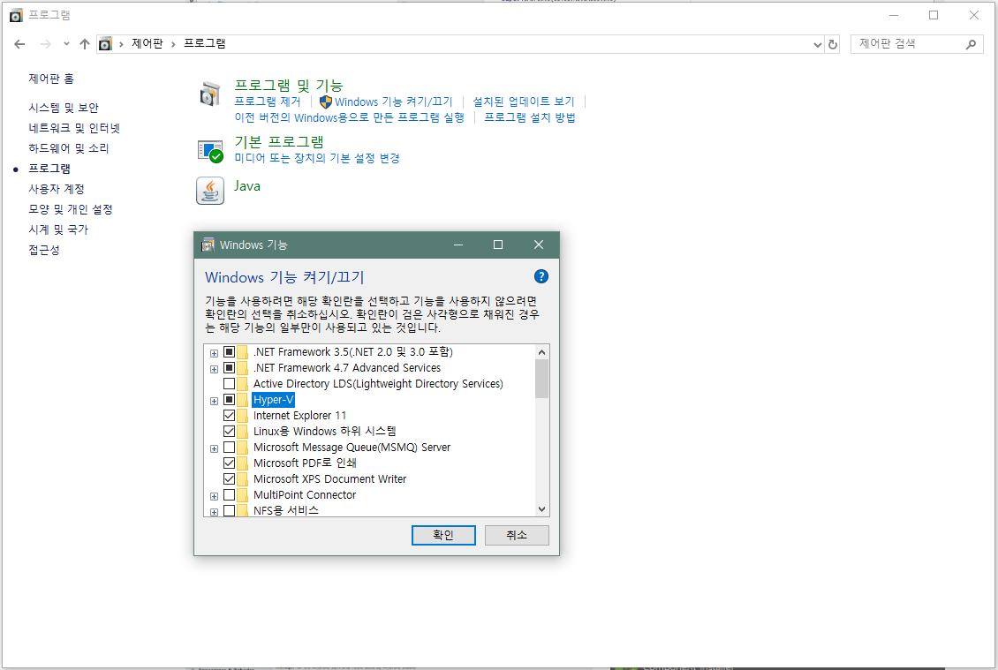Open the address bar history dropdown
998x670 pixels.
(818, 44)
